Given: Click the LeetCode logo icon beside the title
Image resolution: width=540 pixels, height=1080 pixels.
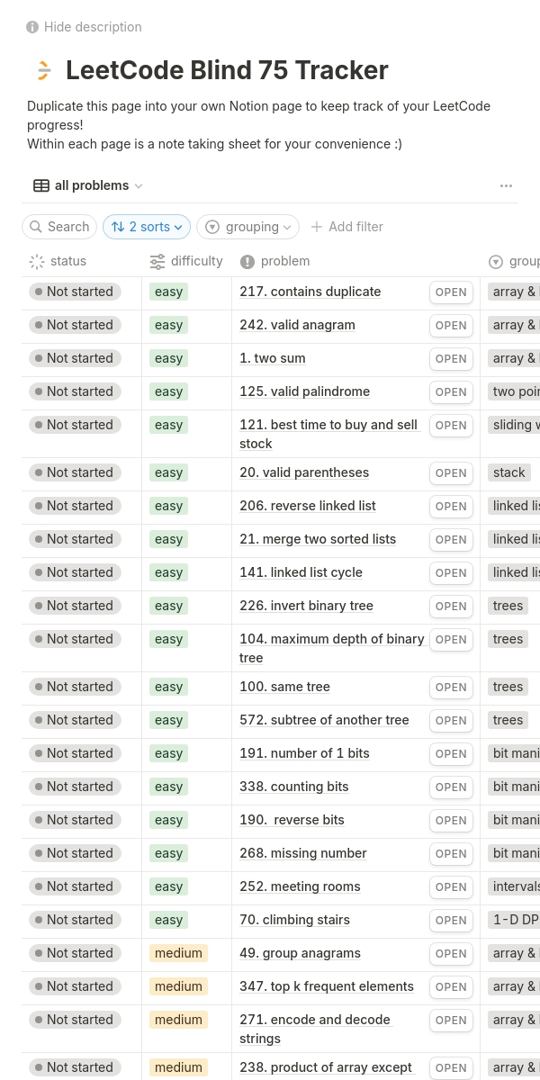Looking at the screenshot, I should click(42, 70).
